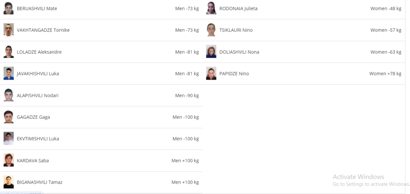Screen dimensions: 410x194
Task: Open the BERUASHVILI Mate name link
Action: (x=37, y=8)
